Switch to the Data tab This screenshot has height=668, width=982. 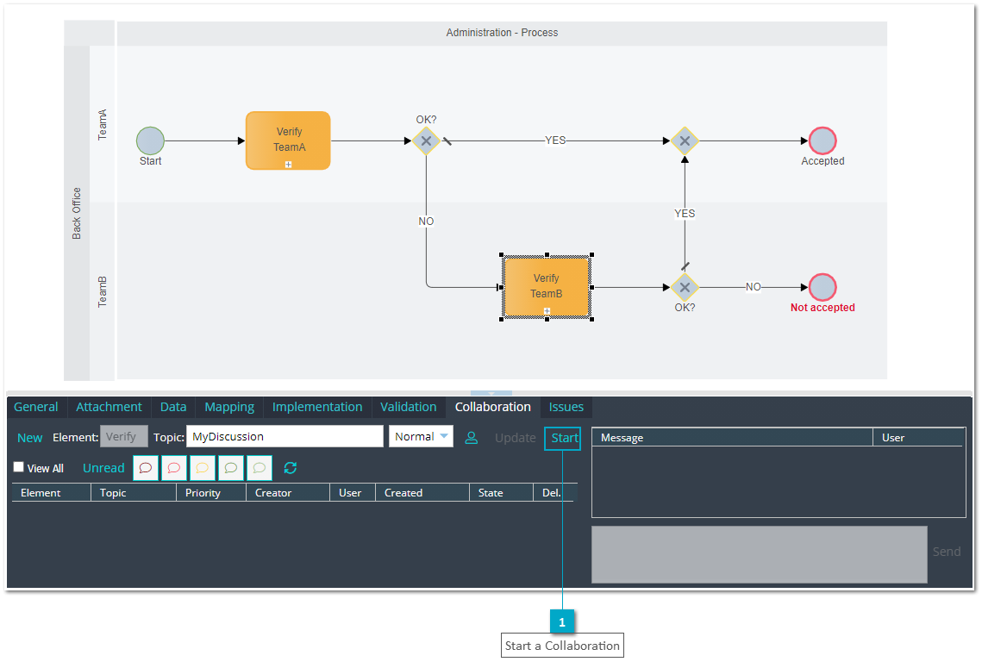pyautogui.click(x=173, y=407)
